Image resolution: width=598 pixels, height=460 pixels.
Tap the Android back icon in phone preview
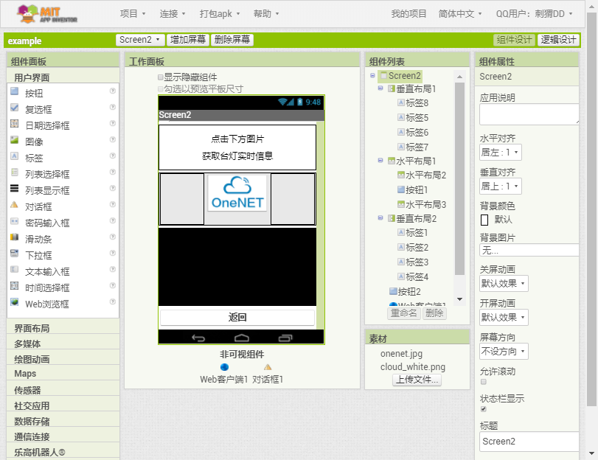198,338
